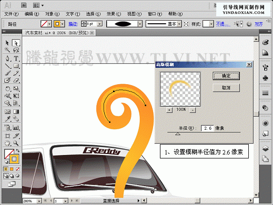Expand the stroke weight pt dropdown
Screen dimensions: 273x205
coord(100,24)
